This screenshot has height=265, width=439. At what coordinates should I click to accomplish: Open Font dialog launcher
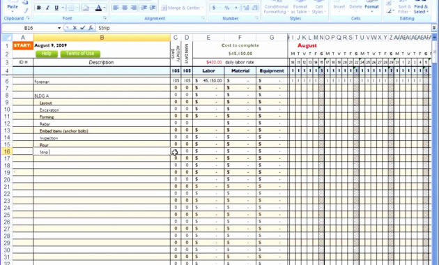[x=105, y=18]
